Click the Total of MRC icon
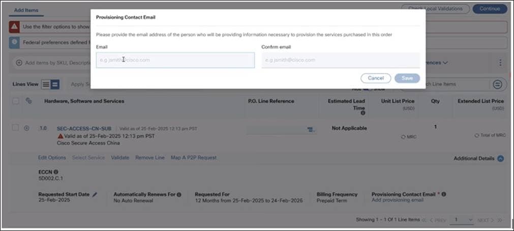The image size is (514, 231). coord(477,135)
